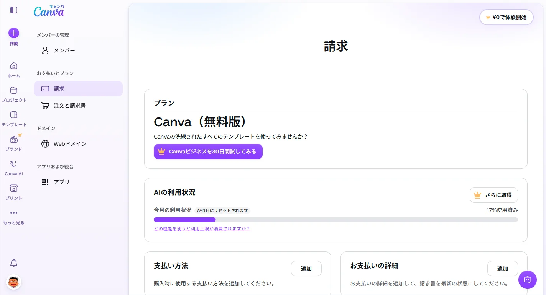Click the Canva logo
Viewport: 546px width, 295px height.
(x=49, y=11)
